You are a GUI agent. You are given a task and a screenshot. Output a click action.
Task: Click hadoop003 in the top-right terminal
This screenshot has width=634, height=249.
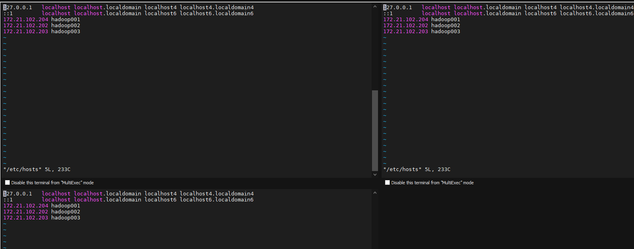[x=445, y=32]
